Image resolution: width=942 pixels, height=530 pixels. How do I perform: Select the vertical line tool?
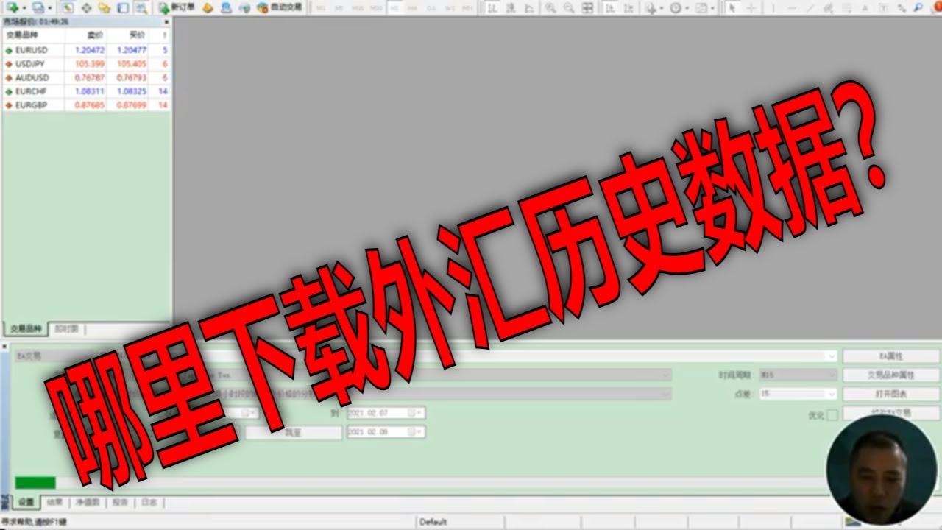click(773, 7)
